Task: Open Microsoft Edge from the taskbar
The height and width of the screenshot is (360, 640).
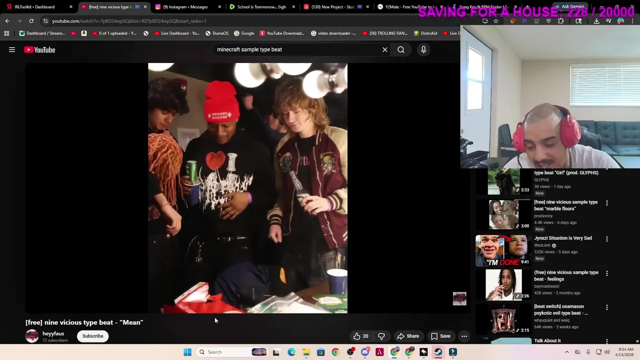Action: pos(291,352)
